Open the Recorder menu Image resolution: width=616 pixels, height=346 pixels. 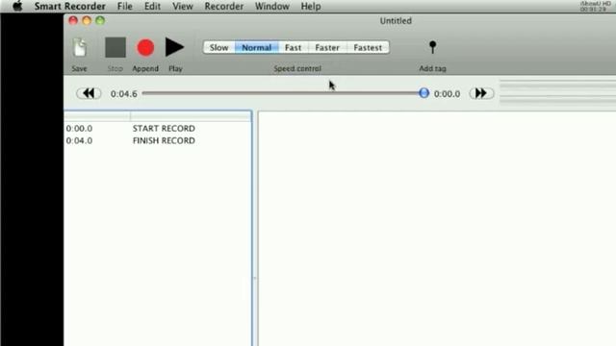coord(224,7)
